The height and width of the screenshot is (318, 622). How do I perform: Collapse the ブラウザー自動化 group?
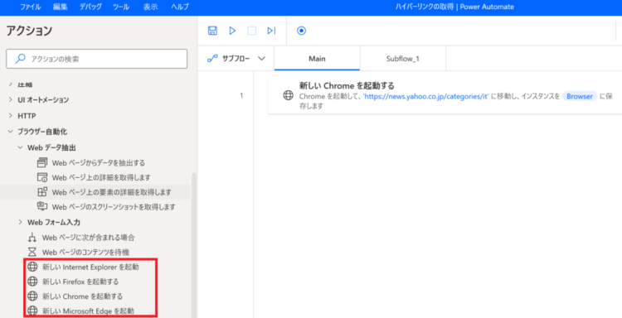point(10,132)
